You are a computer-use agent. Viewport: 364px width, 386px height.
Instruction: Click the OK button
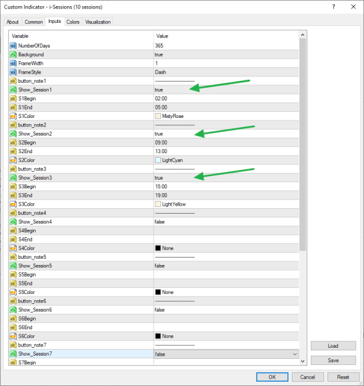click(272, 377)
